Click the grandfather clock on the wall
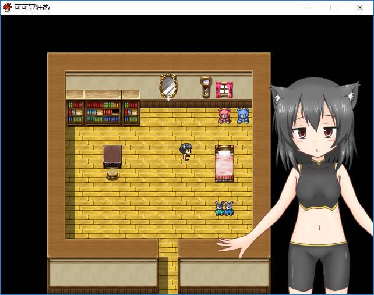This screenshot has height=295, width=374. (x=206, y=87)
